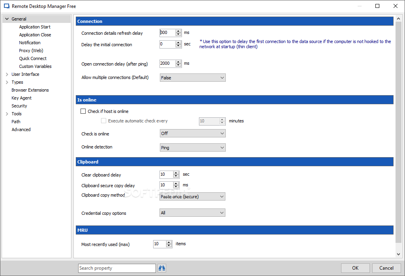This screenshot has height=276, width=405.
Task: Select Notification in sidebar
Action: (x=30, y=43)
